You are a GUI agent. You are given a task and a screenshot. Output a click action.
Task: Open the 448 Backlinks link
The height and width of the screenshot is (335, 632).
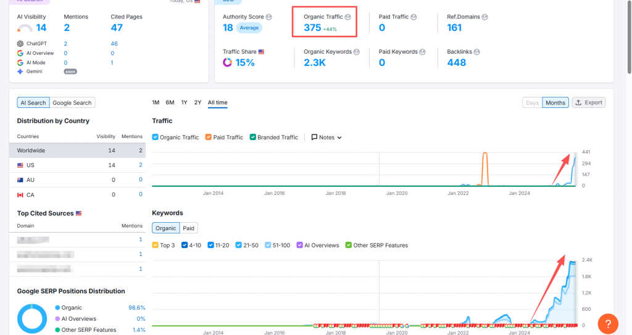(x=456, y=62)
